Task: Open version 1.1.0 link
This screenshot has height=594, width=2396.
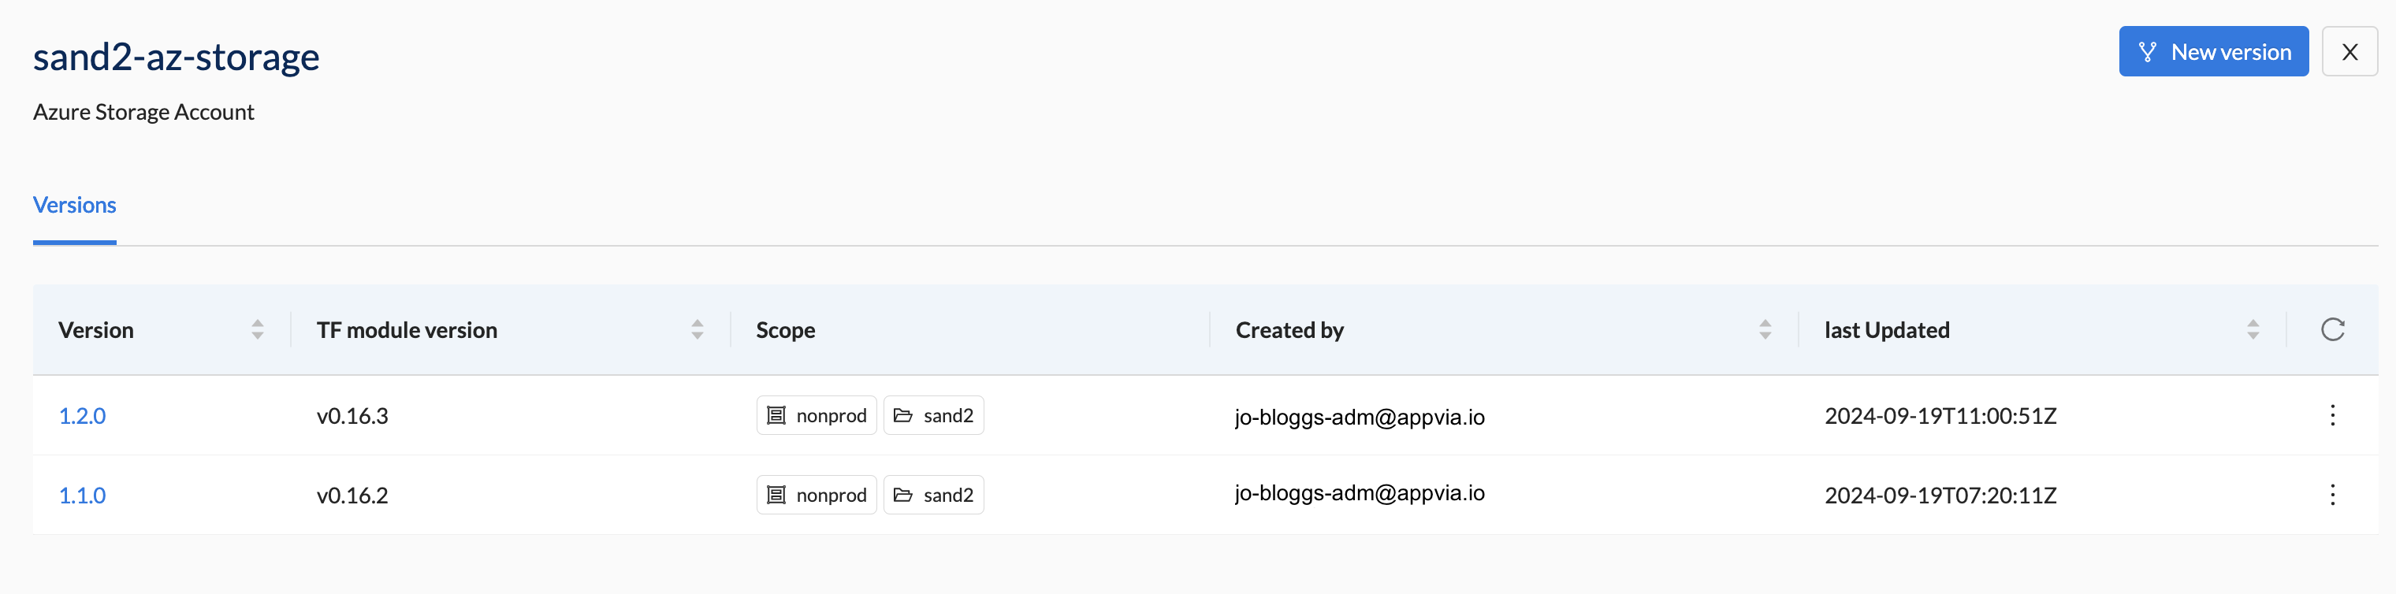Action: click(x=83, y=496)
